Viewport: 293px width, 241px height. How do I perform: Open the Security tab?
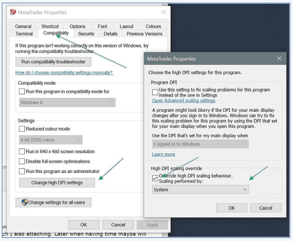[x=86, y=34]
